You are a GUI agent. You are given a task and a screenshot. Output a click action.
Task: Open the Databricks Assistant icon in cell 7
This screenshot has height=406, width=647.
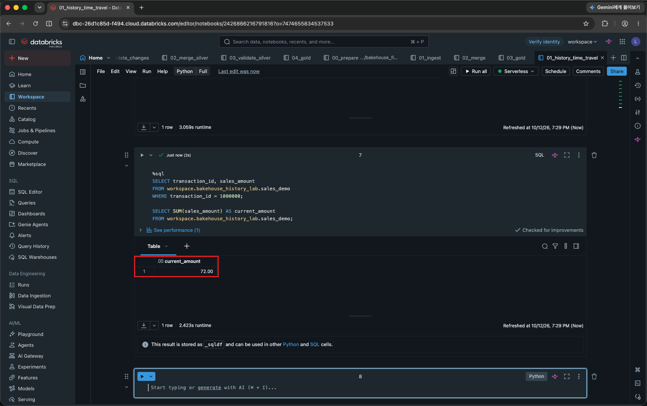(555, 155)
